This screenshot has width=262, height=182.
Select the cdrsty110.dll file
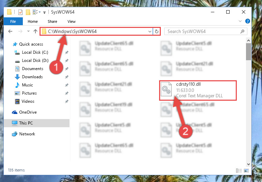[198, 90]
